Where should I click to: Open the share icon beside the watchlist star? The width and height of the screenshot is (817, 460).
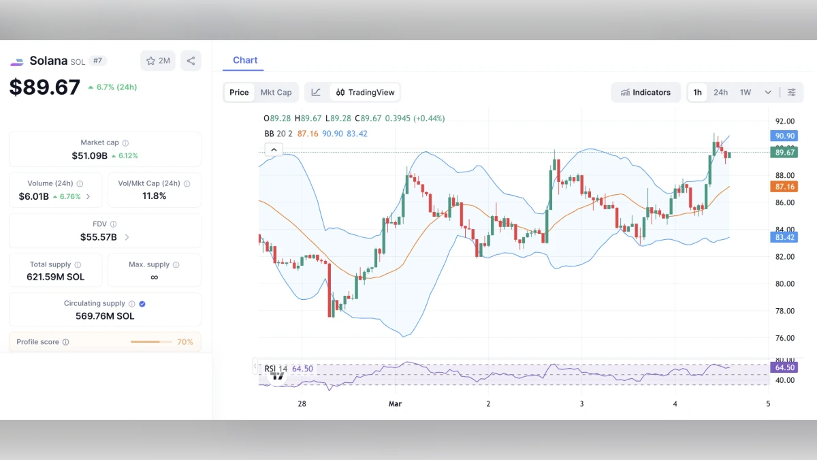tap(191, 61)
